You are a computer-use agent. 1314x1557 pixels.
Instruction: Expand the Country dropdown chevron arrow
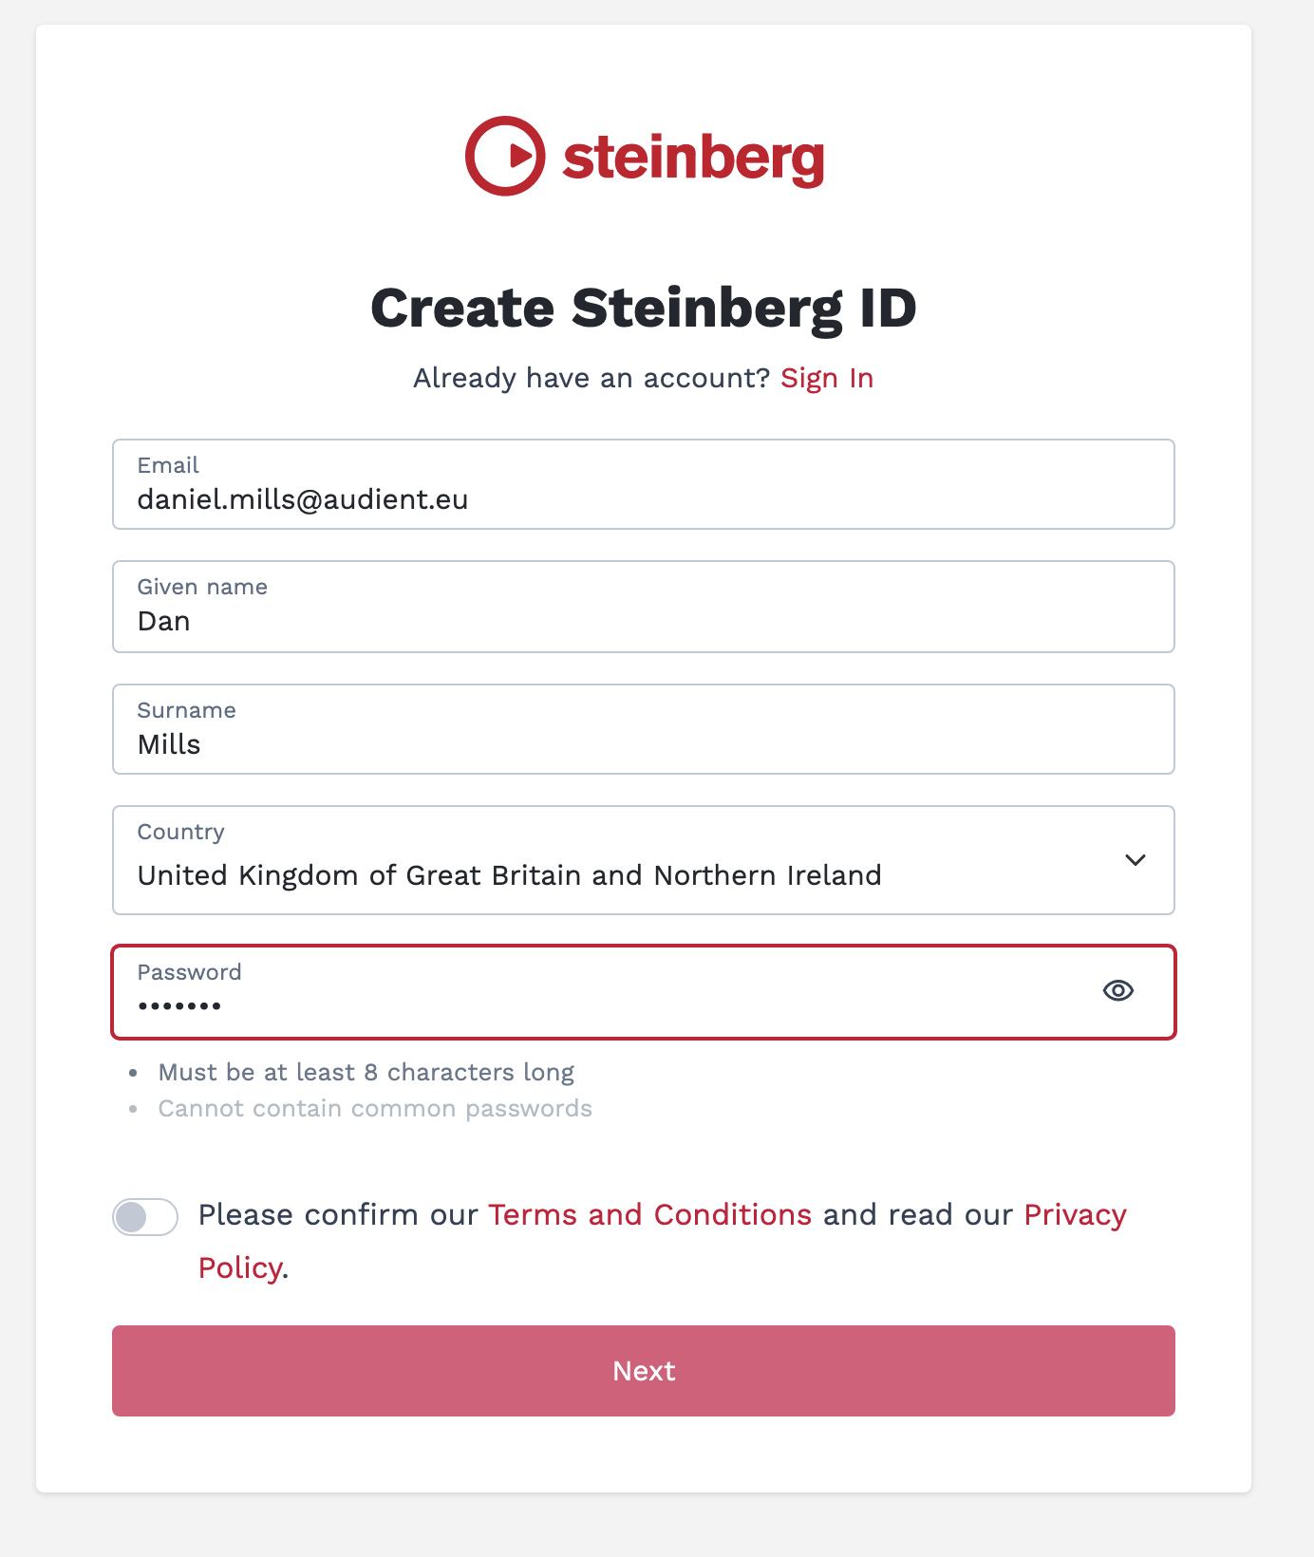pos(1136,860)
